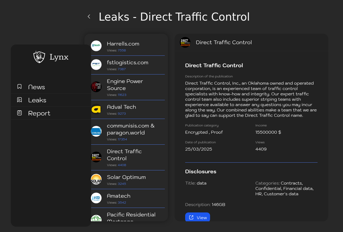Screen dimensions: 343x232
Task: Click the bold Direct Traffic Control heading
Action: tap(214, 65)
